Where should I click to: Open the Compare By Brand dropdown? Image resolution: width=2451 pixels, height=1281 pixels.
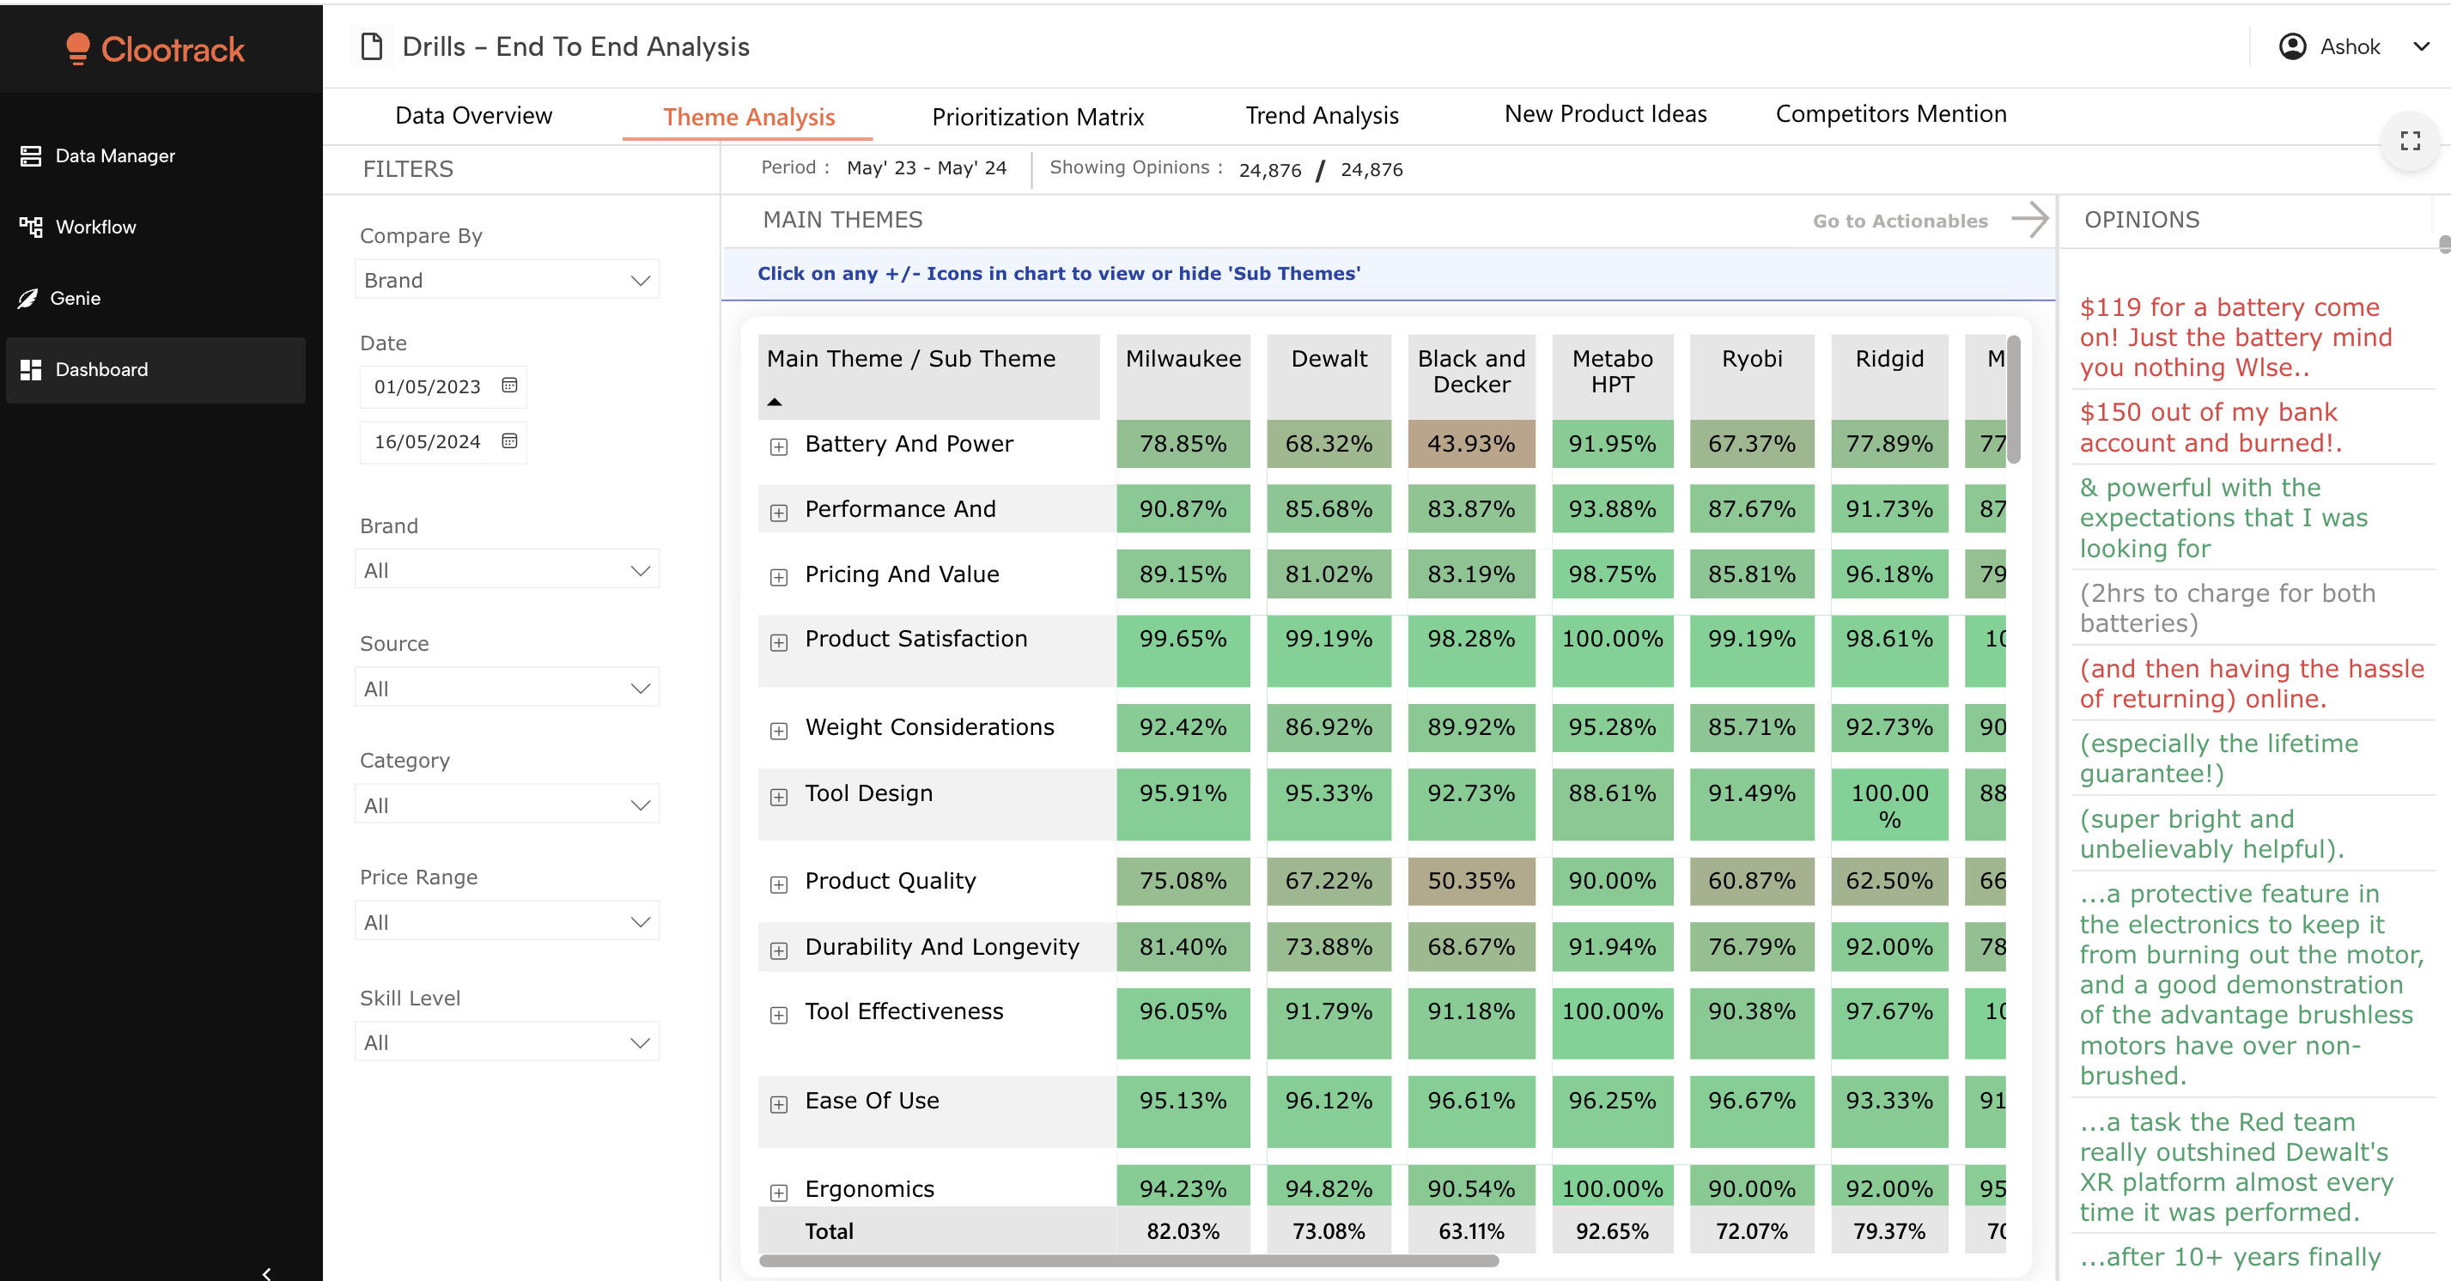tap(506, 281)
